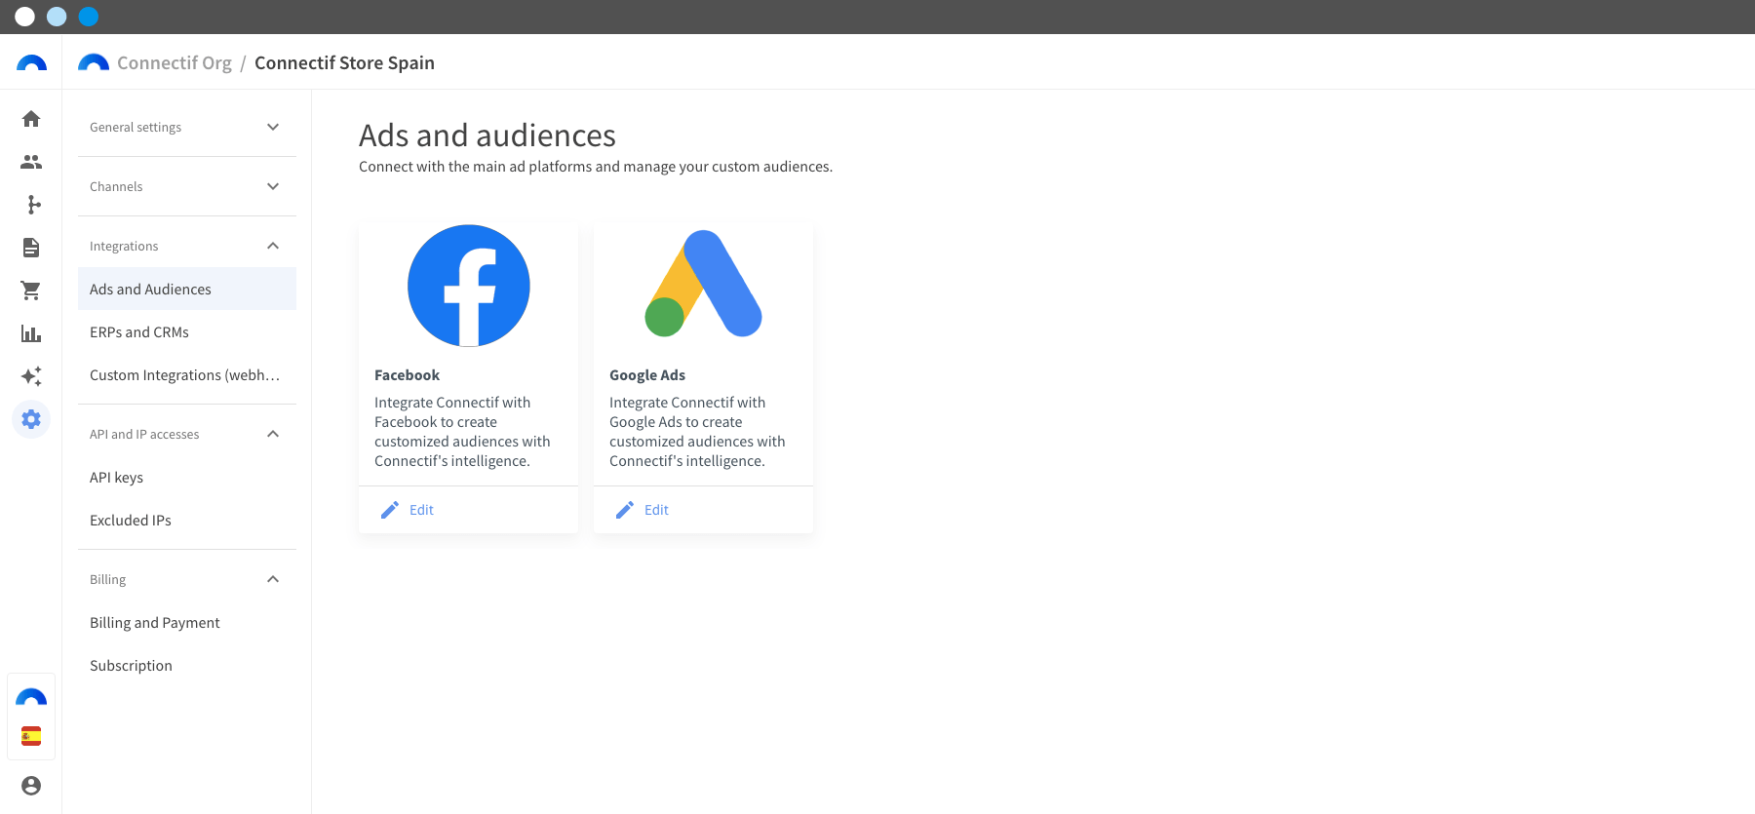The image size is (1755, 814).
Task: Open the analytics bar chart icon
Action: pos(31,333)
